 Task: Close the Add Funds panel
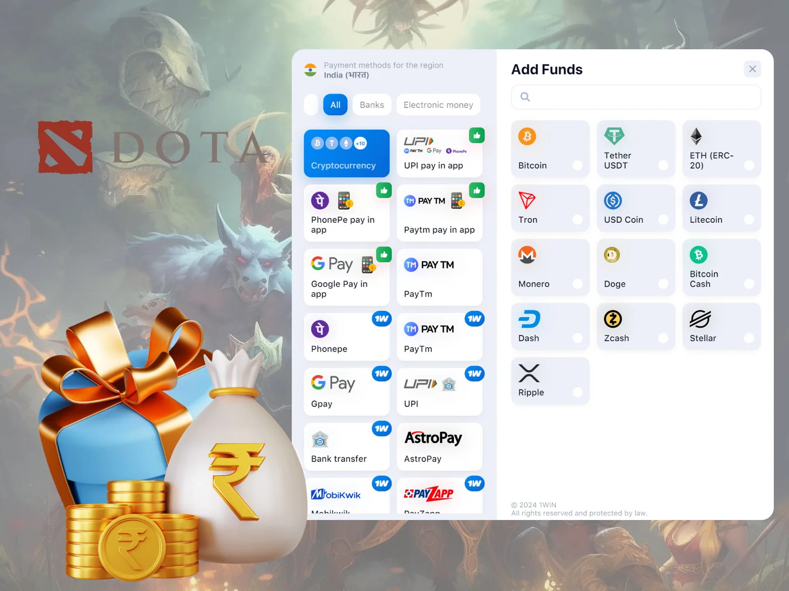click(752, 69)
